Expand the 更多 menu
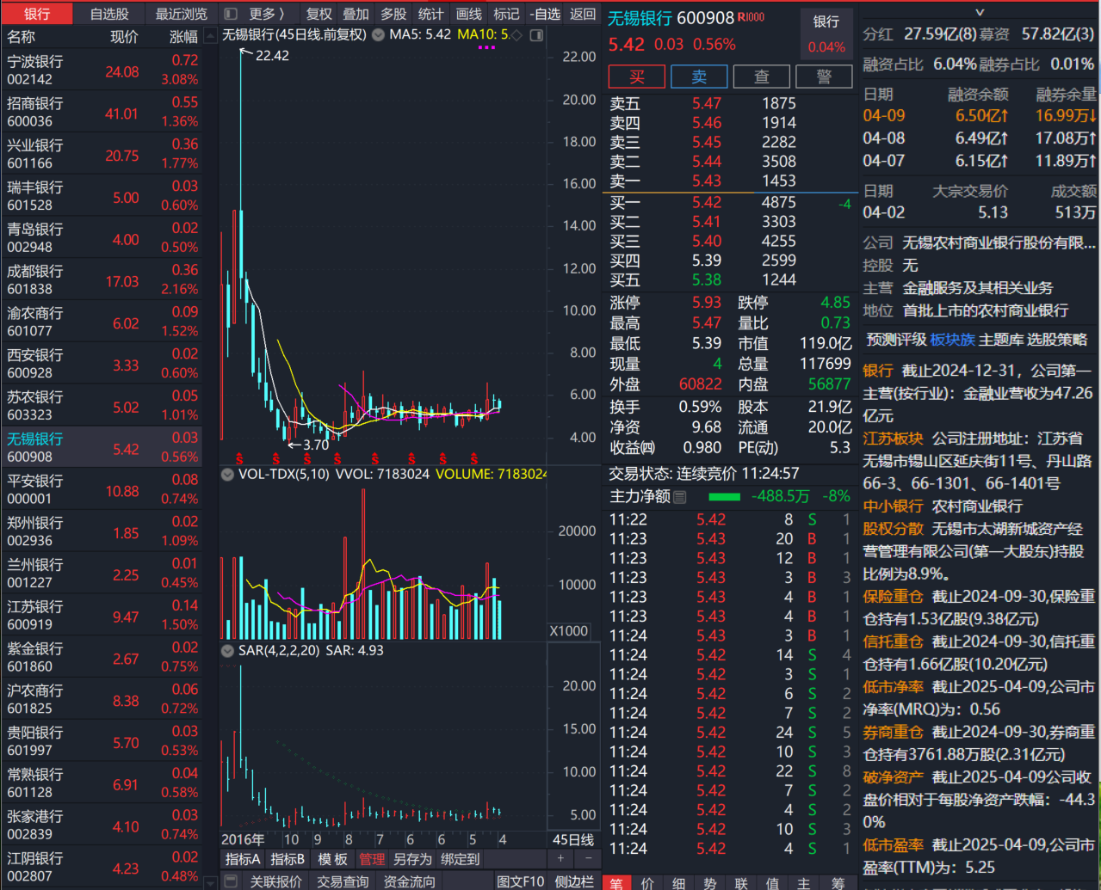 point(266,14)
